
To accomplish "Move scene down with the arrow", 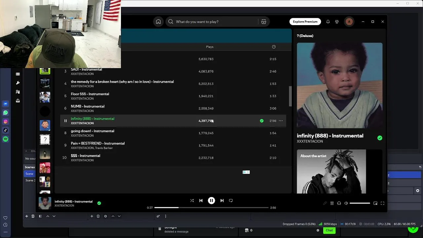I will tap(54, 216).
